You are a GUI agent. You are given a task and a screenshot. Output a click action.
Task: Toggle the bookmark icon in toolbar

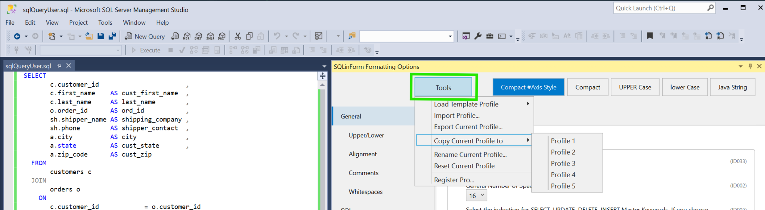pyautogui.click(x=650, y=36)
